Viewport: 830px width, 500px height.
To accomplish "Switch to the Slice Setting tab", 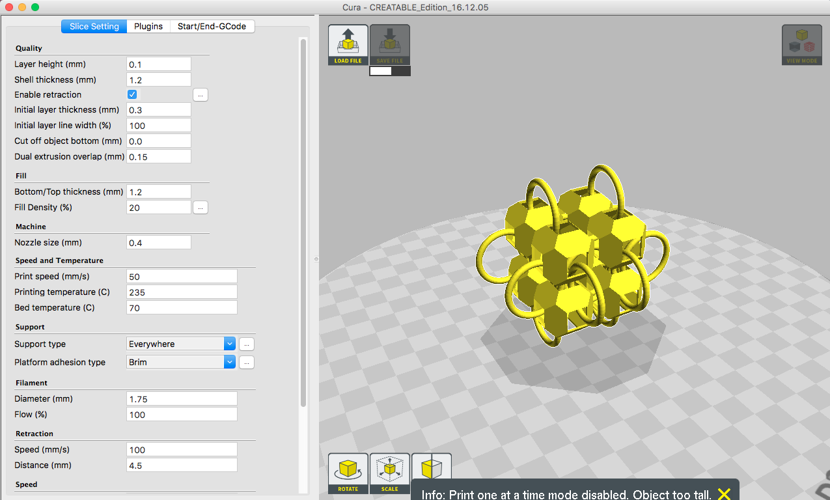I will click(94, 27).
